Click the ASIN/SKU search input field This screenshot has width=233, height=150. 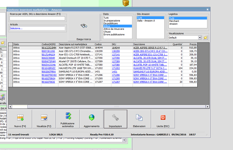pos(37,18)
